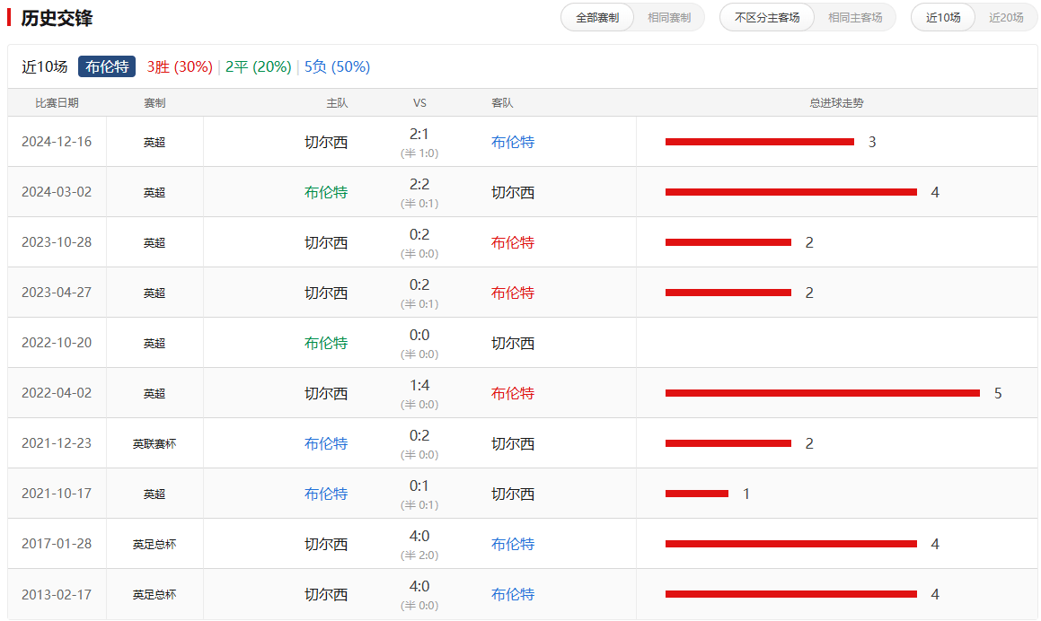The height and width of the screenshot is (621, 1041).
Task: Click the 比赛日期 column header
Action: coord(57,103)
